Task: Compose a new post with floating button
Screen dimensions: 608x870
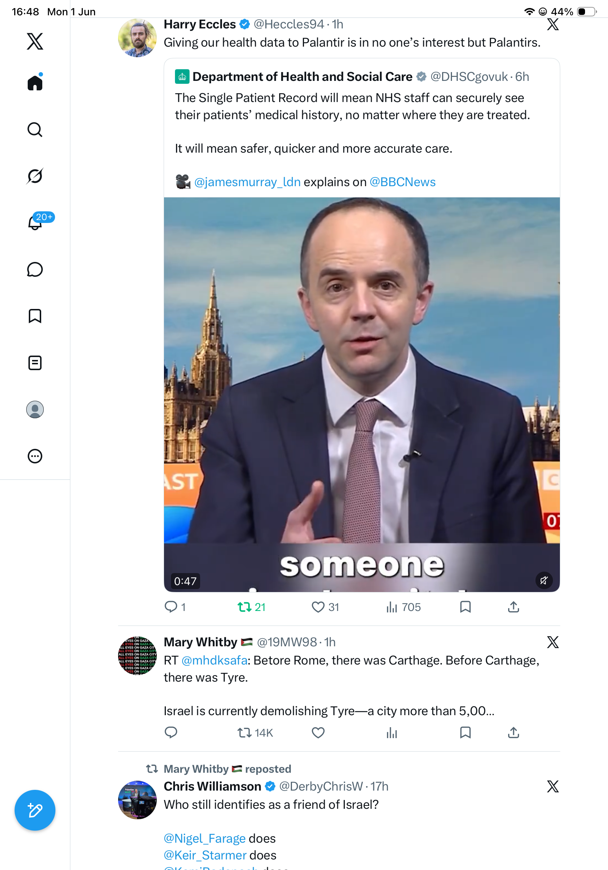Action: tap(35, 810)
